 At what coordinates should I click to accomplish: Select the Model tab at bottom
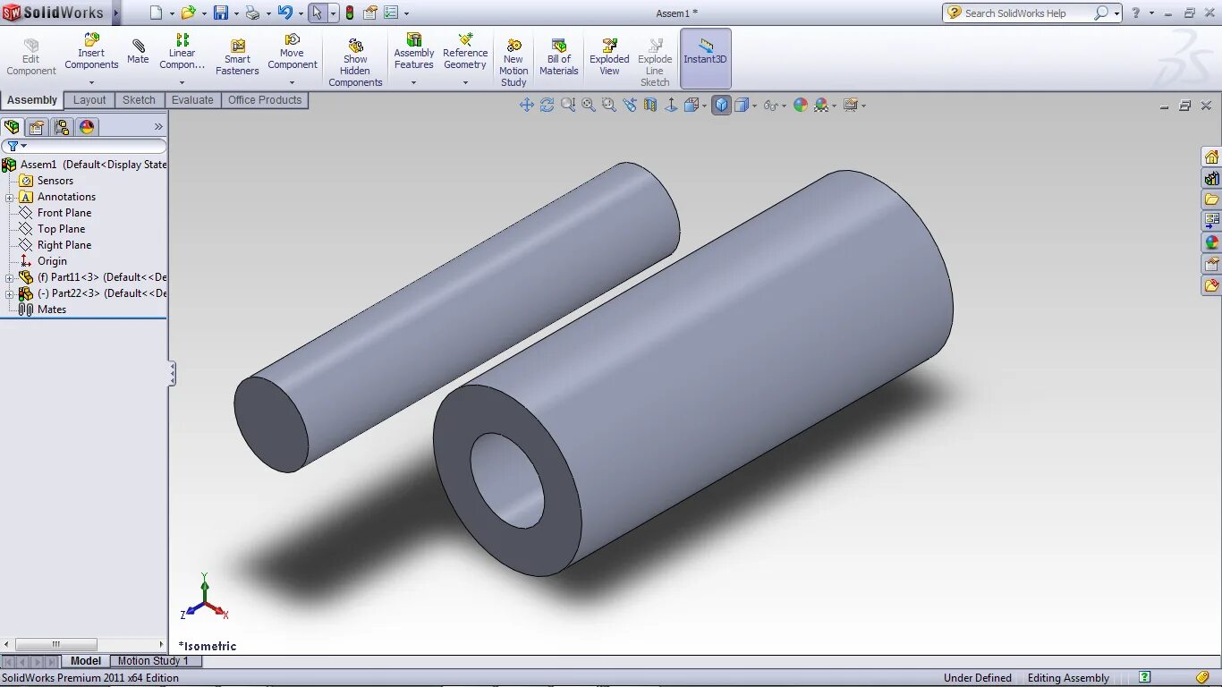point(86,661)
